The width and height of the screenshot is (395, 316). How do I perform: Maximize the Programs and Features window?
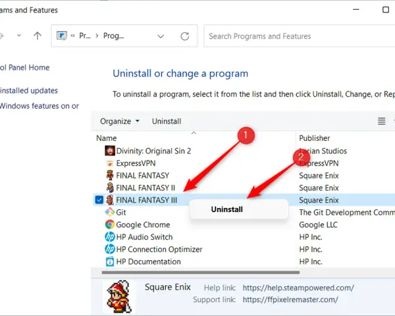(x=386, y=10)
